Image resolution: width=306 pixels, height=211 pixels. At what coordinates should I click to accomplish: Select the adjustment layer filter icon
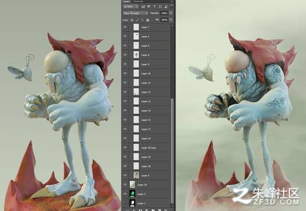tap(149, 7)
